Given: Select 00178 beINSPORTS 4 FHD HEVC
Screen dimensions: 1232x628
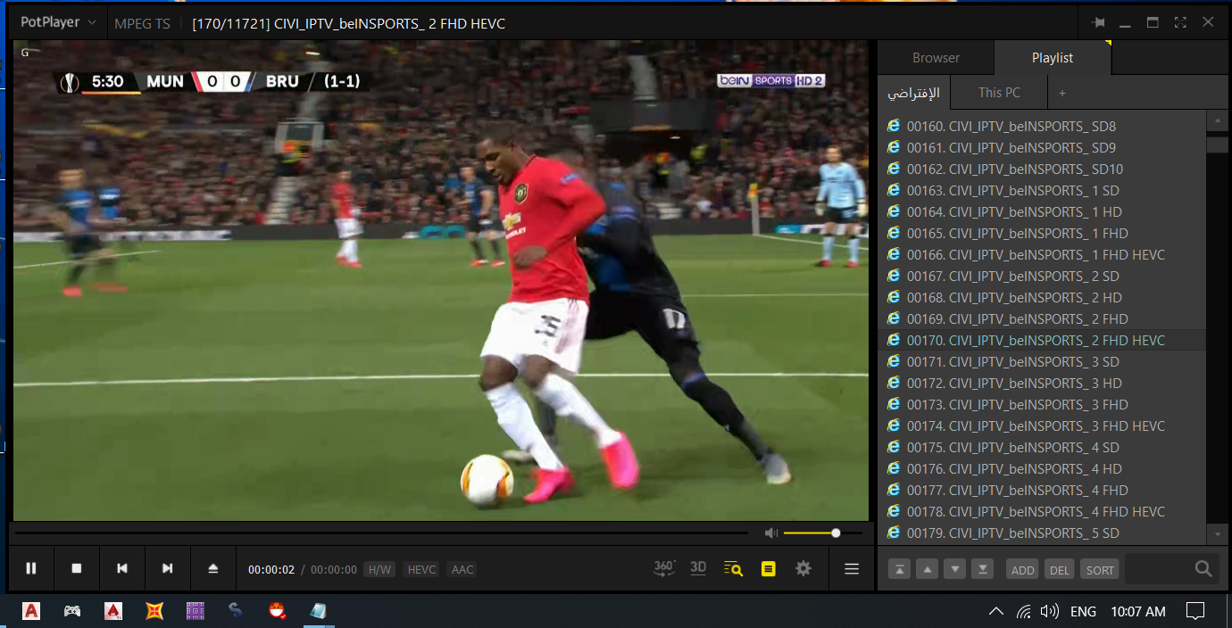Looking at the screenshot, I should click(x=1042, y=512).
